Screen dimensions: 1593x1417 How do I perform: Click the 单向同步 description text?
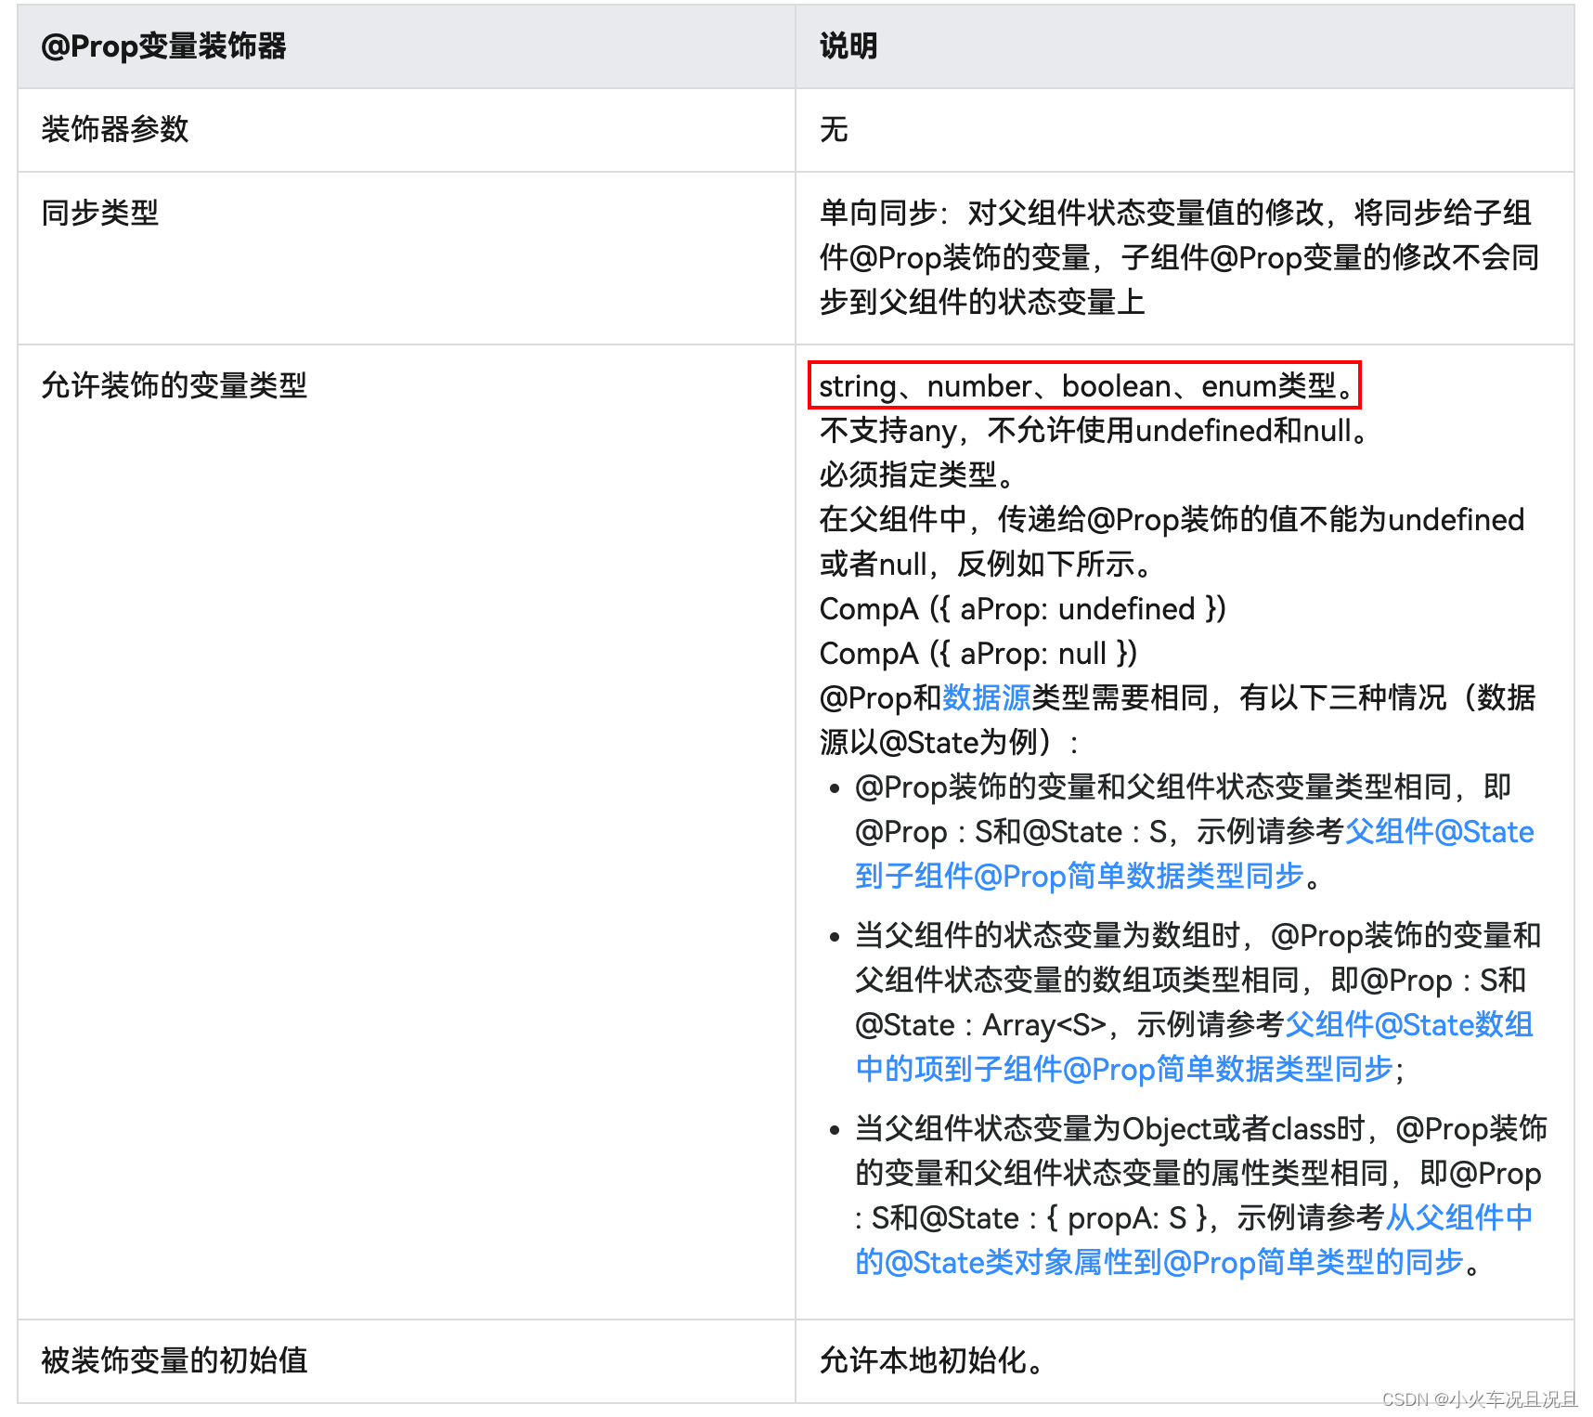[1179, 257]
